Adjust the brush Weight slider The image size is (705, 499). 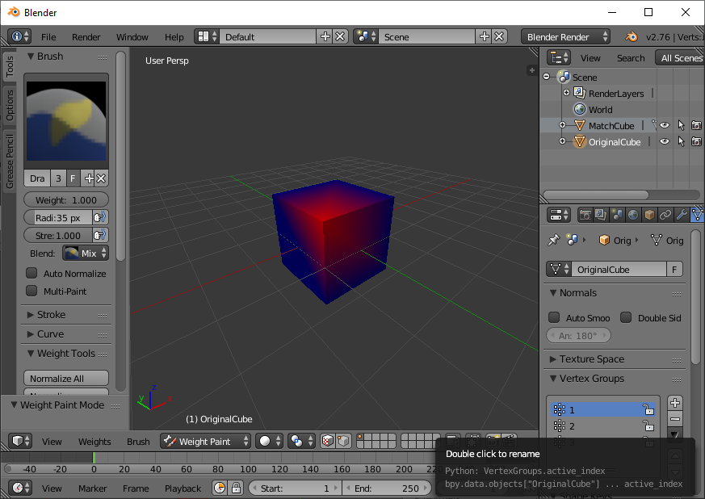pos(66,200)
